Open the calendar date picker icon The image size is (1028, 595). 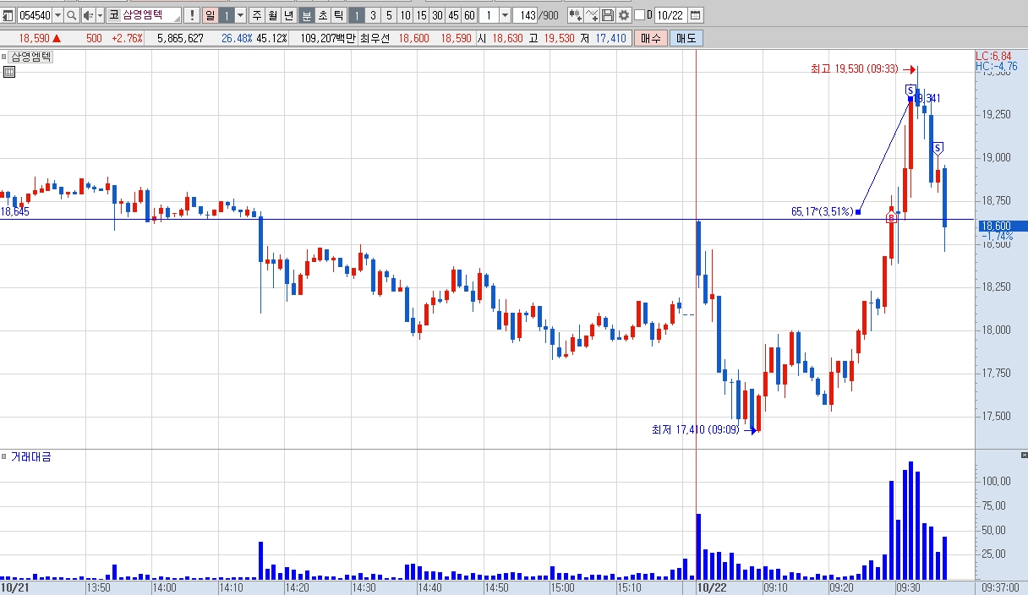pos(695,15)
